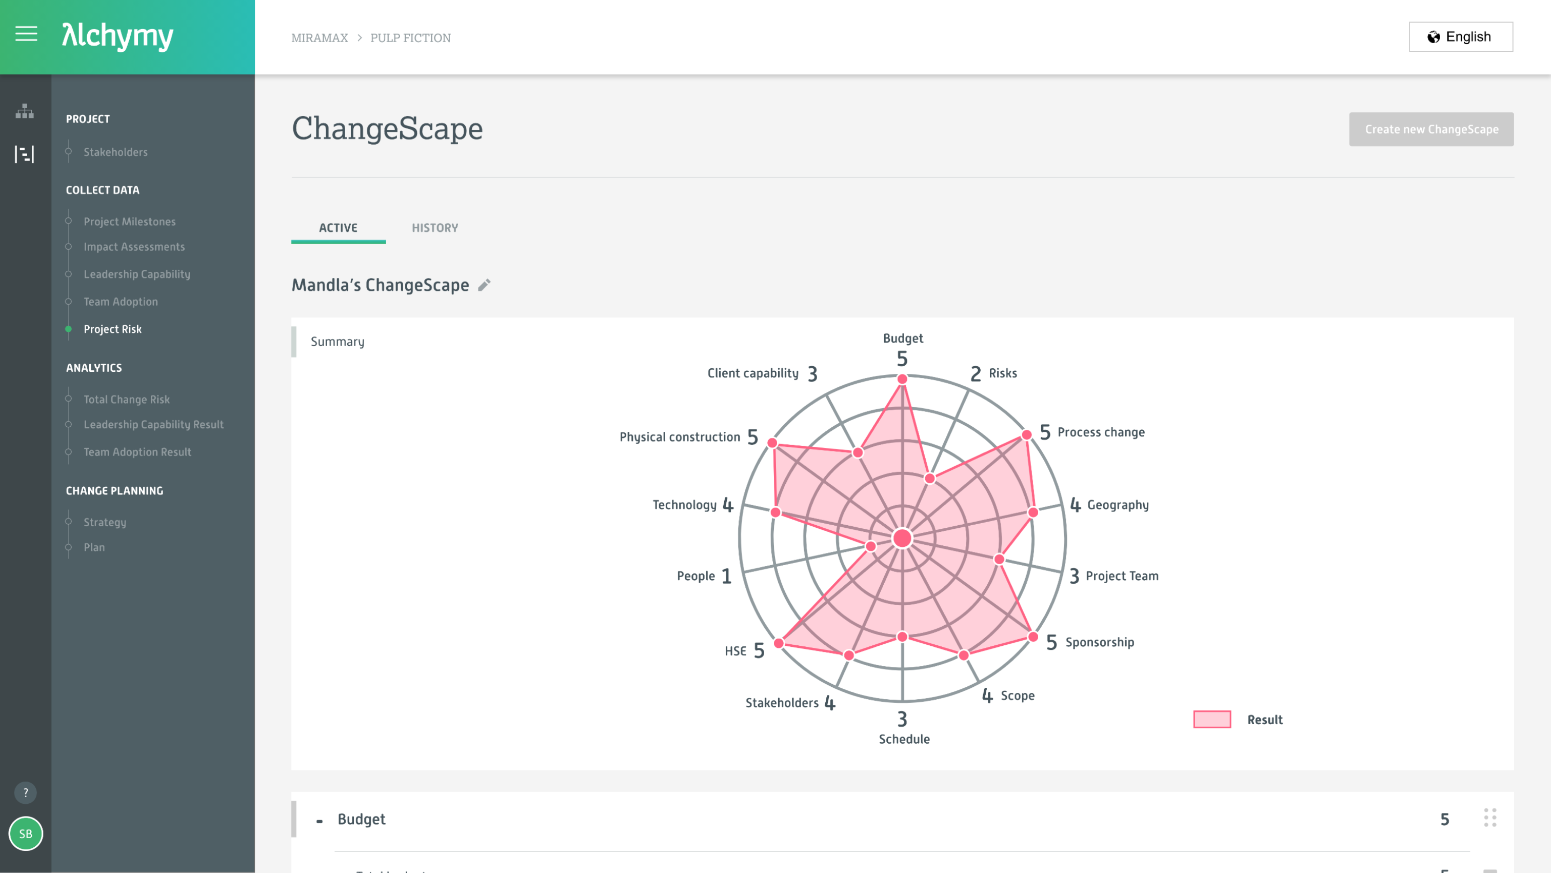Open the English language dropdown
The height and width of the screenshot is (873, 1551).
1460,37
